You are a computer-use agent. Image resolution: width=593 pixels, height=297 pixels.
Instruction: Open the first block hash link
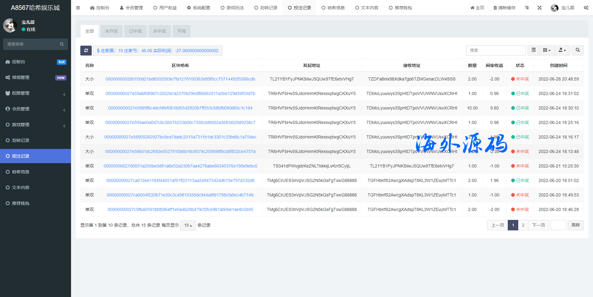point(180,79)
